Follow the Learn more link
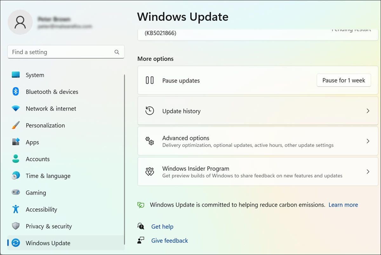 click(x=343, y=205)
